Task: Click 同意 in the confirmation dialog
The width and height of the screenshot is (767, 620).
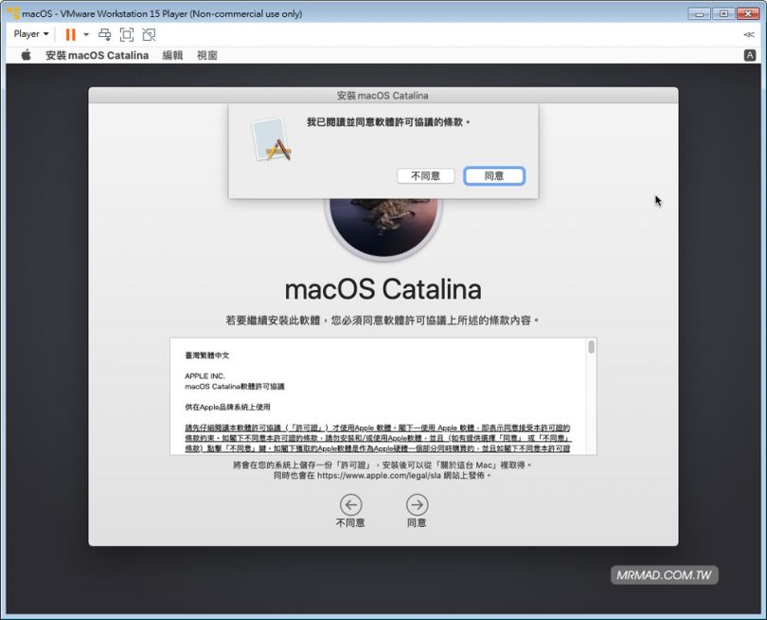Action: pos(493,175)
